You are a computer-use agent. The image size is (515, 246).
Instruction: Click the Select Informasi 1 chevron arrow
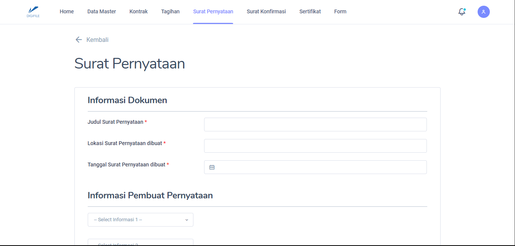(187, 220)
